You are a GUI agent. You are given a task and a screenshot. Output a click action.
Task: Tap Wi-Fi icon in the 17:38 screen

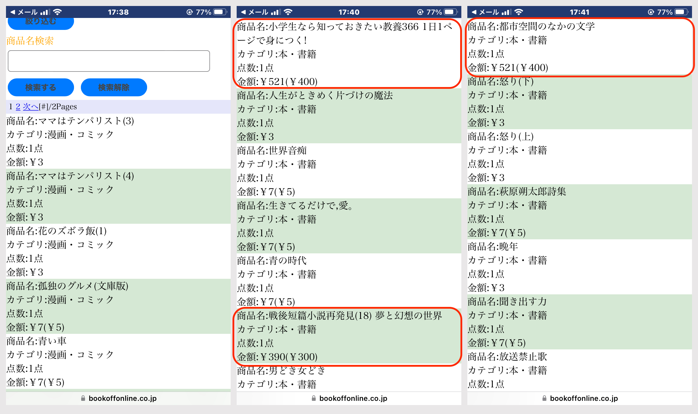point(57,12)
